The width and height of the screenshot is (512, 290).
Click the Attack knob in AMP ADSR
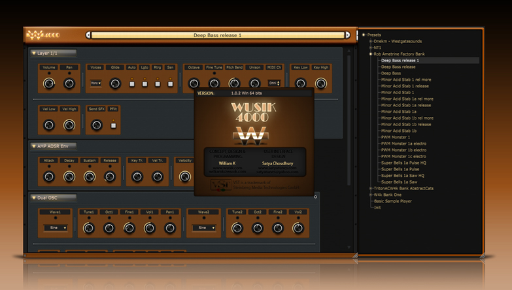tap(49, 176)
